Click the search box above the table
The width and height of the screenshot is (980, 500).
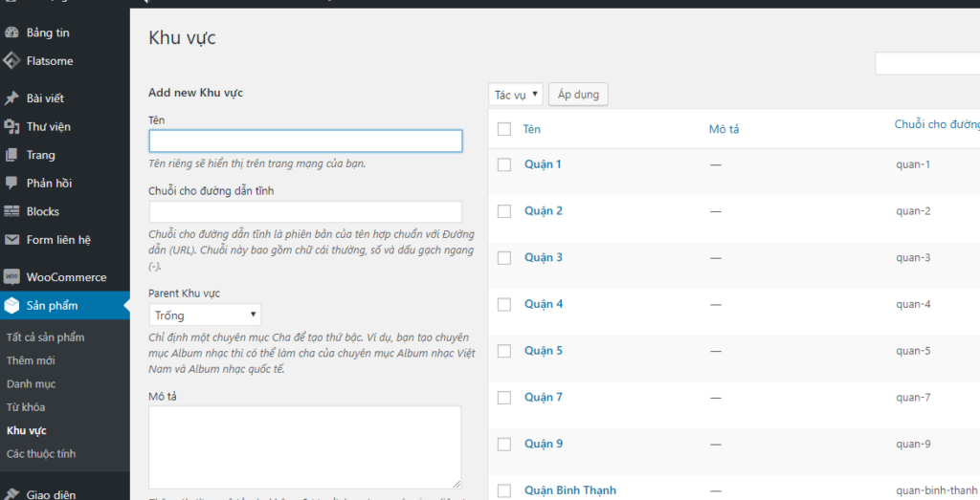click(927, 64)
